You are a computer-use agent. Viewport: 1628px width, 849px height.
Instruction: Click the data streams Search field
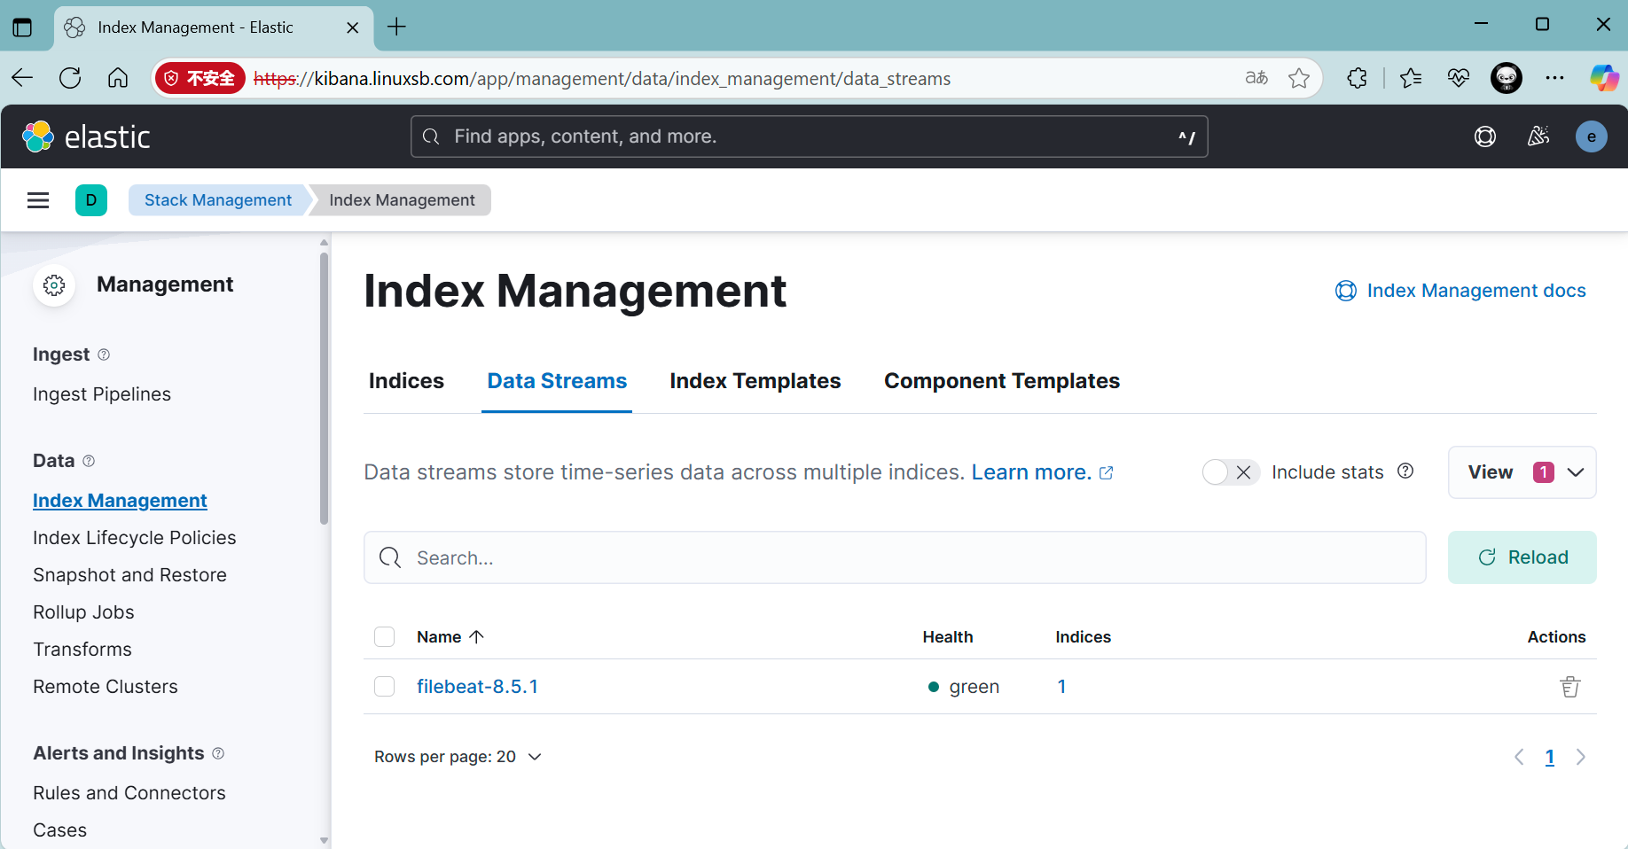(x=894, y=557)
